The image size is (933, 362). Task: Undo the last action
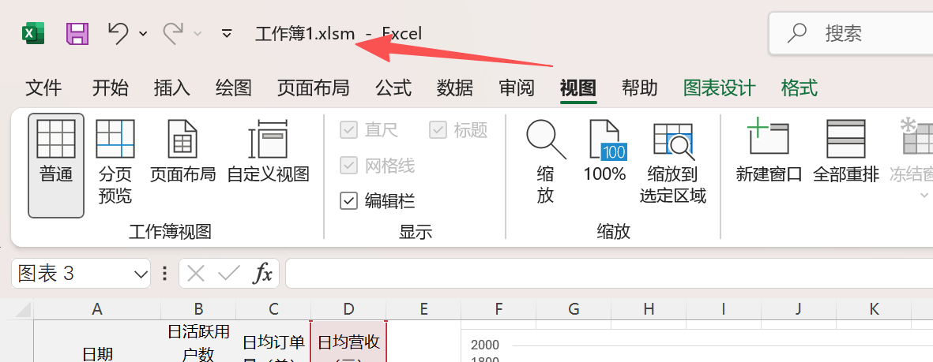coord(118,33)
